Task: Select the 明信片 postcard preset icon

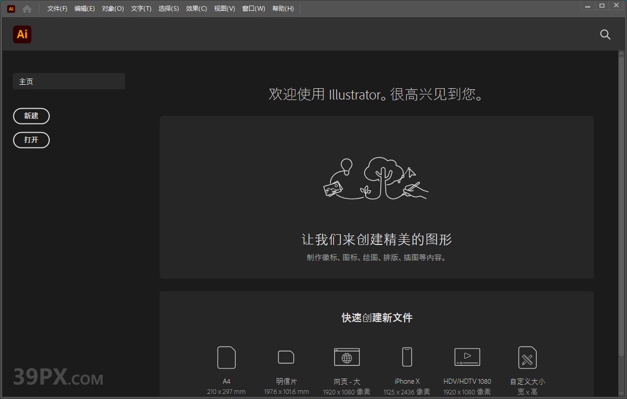Action: point(286,357)
